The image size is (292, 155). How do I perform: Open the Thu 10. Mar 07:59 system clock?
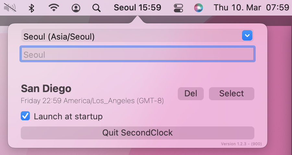tap(251, 8)
